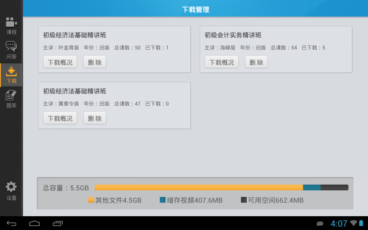Viewport: 368px width, 230px height.
Task: Tap the Android home icon
Action: point(35,223)
